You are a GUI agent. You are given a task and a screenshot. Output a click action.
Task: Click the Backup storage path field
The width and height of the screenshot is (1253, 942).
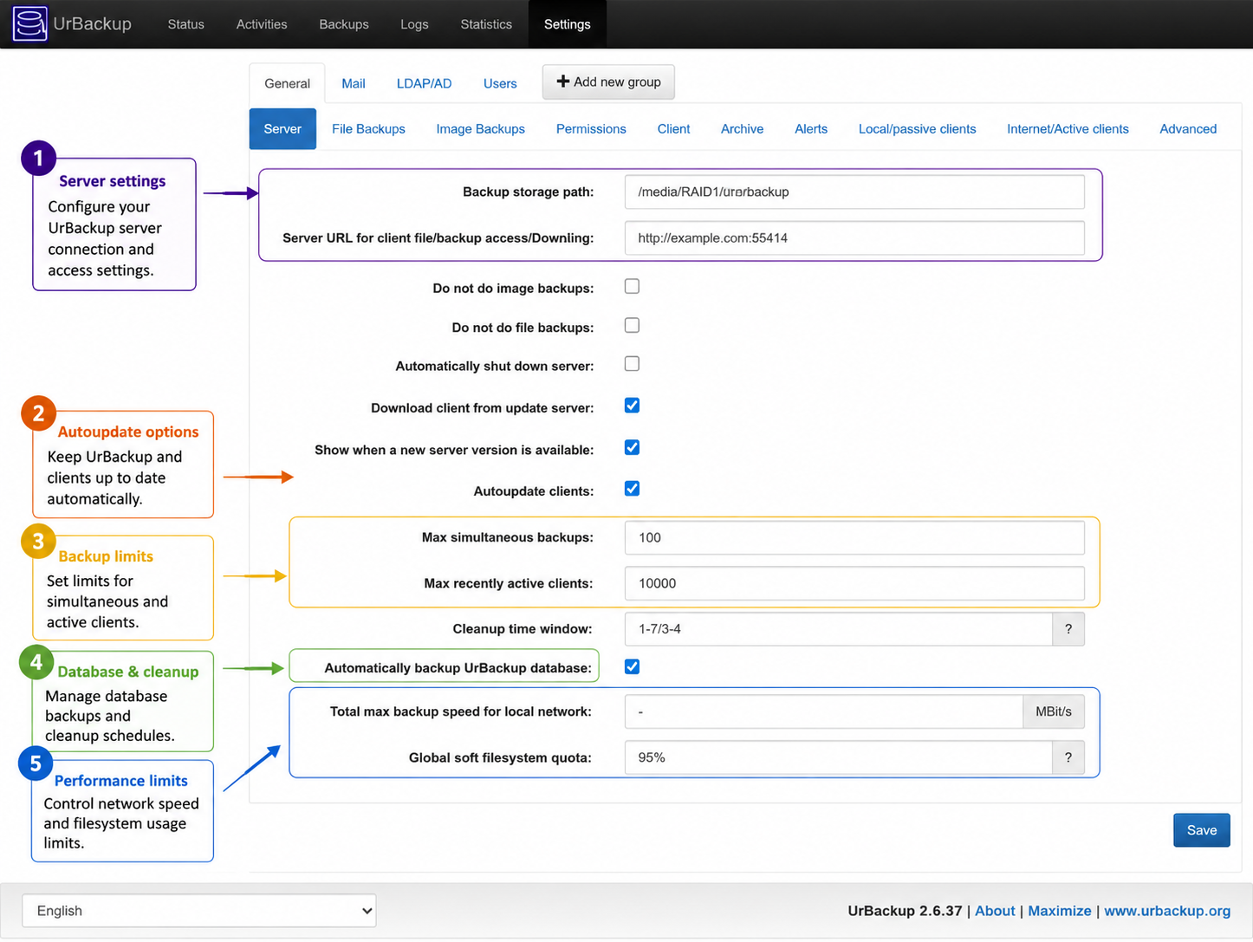(854, 192)
